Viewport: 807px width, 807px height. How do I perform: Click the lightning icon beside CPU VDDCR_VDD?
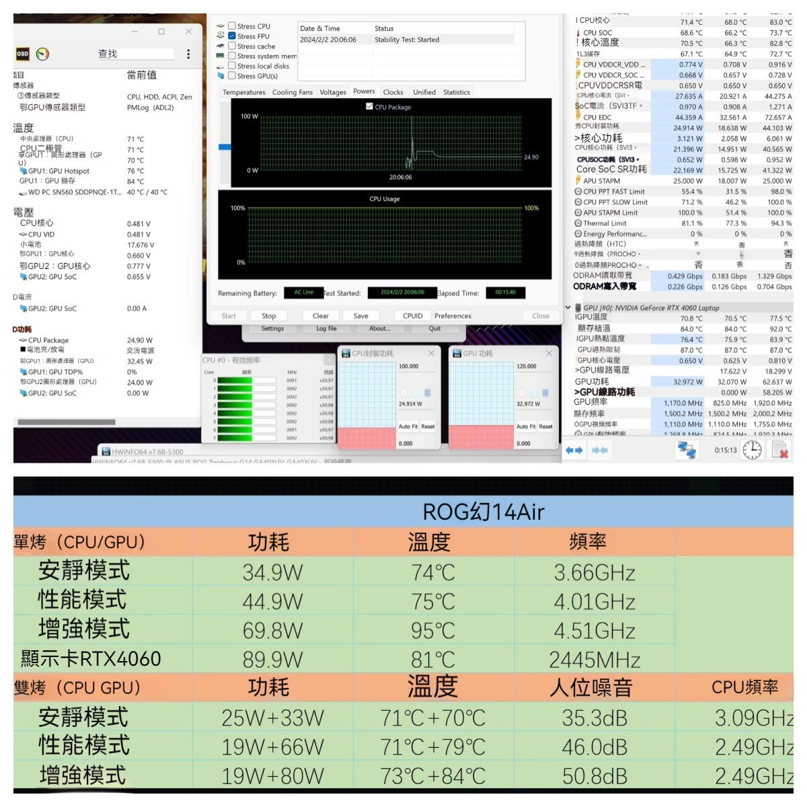click(x=578, y=65)
